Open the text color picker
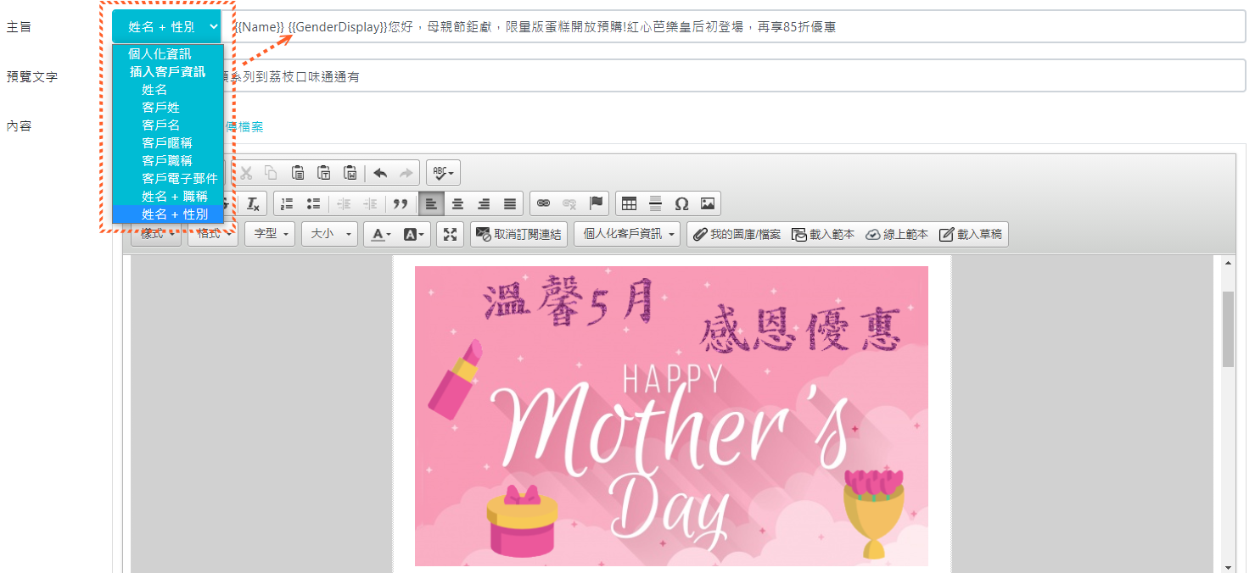Image resolution: width=1255 pixels, height=573 pixels. point(380,234)
